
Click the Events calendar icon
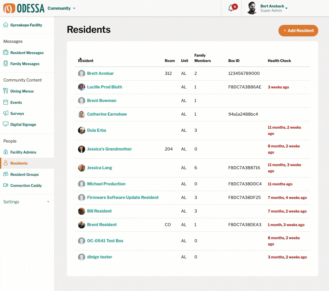coord(6,102)
